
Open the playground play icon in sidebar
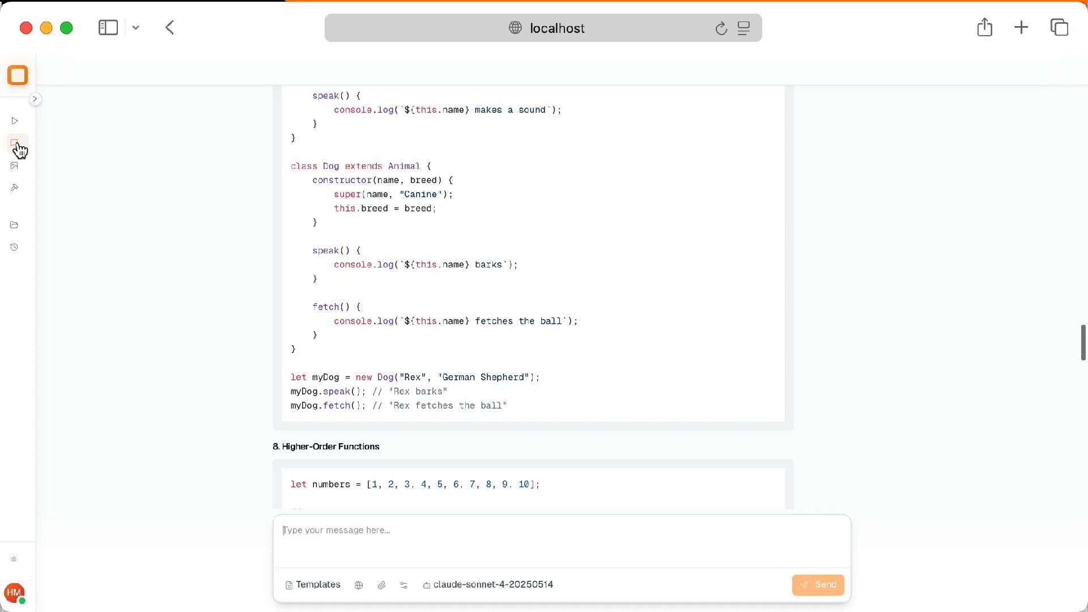point(15,121)
